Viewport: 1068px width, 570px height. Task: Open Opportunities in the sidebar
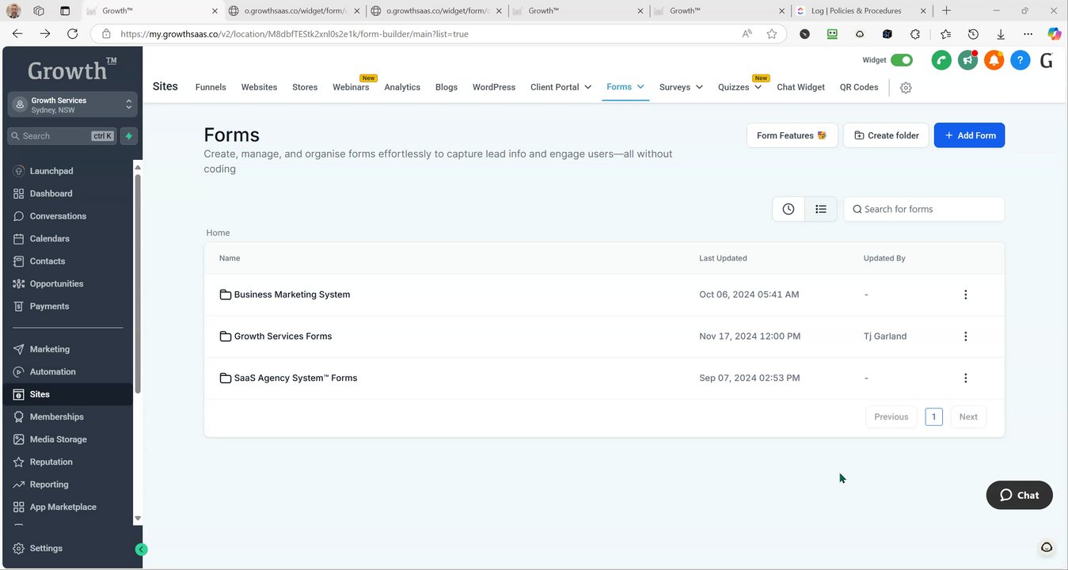(x=56, y=283)
